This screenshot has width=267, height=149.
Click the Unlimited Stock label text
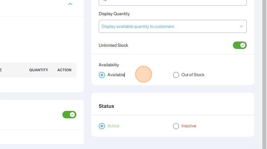(113, 45)
